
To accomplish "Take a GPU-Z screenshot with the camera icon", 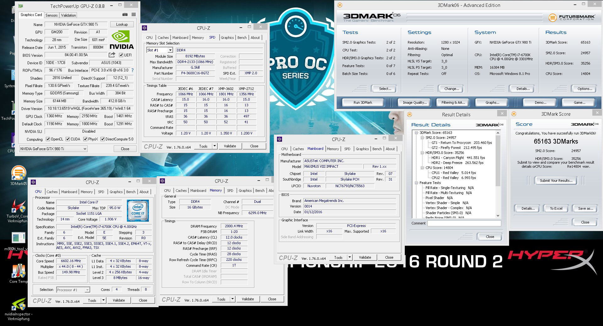I will tap(125, 14).
